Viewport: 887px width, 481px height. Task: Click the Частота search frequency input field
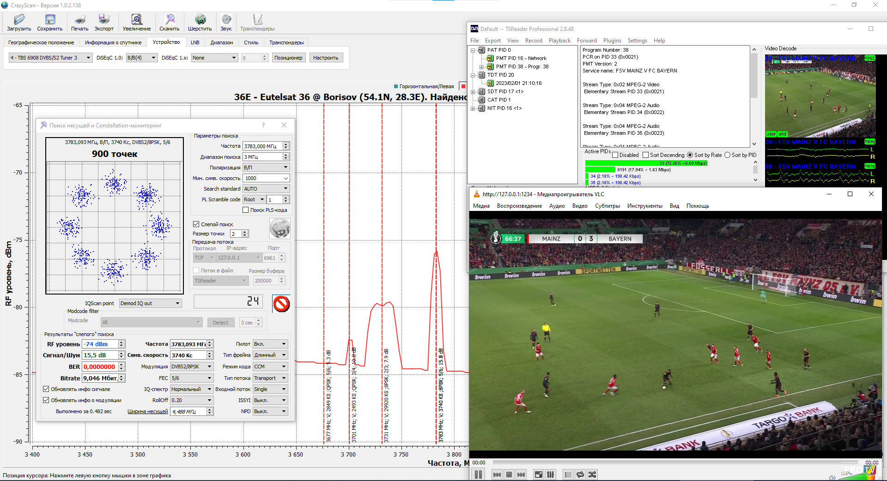pos(262,146)
